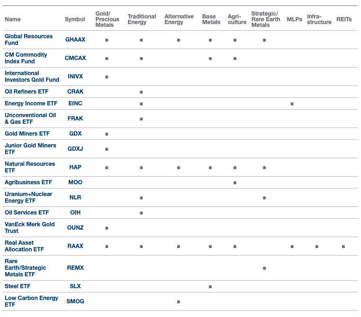Open the Agribusiness ETF link
Image resolution: width=361 pixels, height=317 pixels.
[x=28, y=182]
